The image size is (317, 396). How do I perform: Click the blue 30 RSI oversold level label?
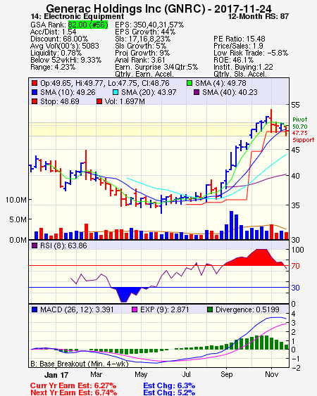tap(295, 288)
